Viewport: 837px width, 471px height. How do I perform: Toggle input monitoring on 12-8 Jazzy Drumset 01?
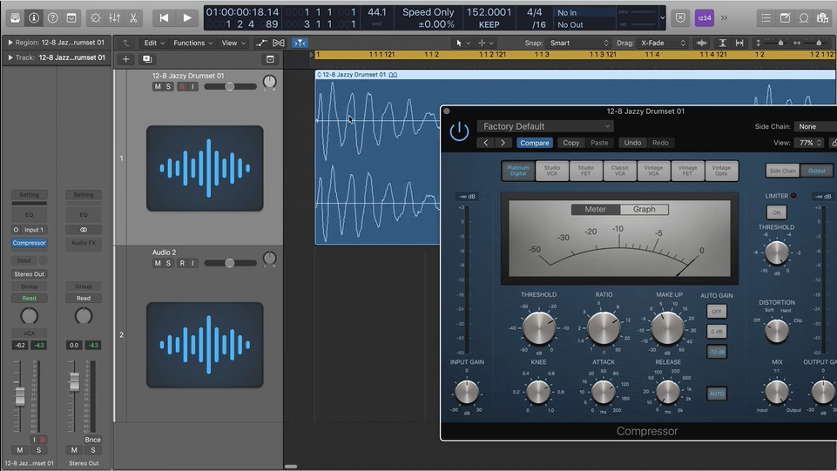point(192,86)
